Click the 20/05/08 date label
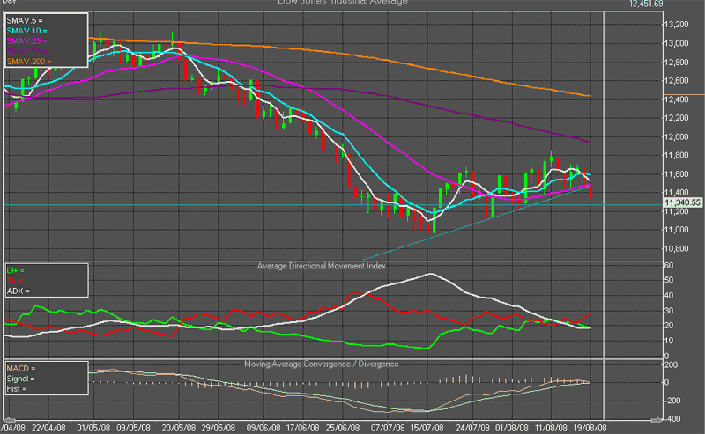Viewport: 705px width, 434px height. [179, 428]
